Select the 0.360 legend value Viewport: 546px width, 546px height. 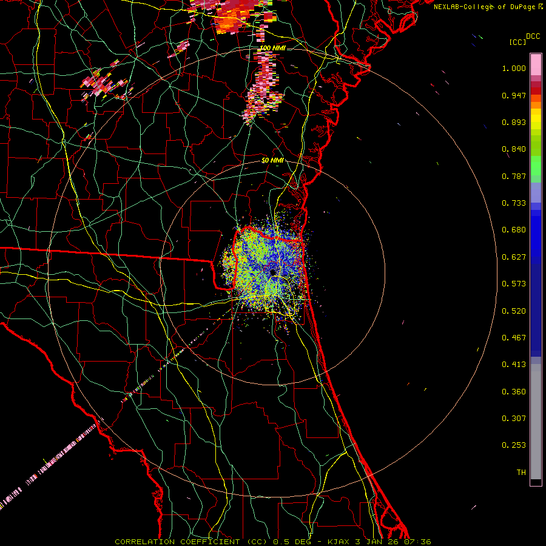(514, 392)
